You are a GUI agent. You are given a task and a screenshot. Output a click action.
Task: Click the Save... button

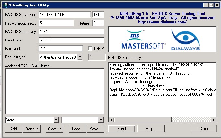pos(95,129)
